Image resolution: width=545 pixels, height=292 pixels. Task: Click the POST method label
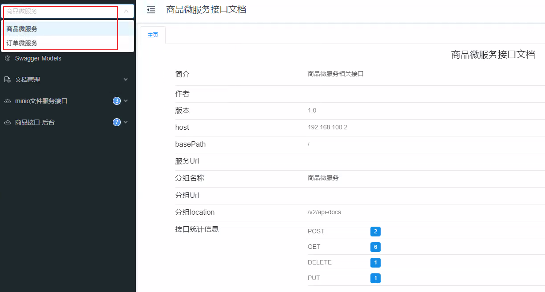316,231
